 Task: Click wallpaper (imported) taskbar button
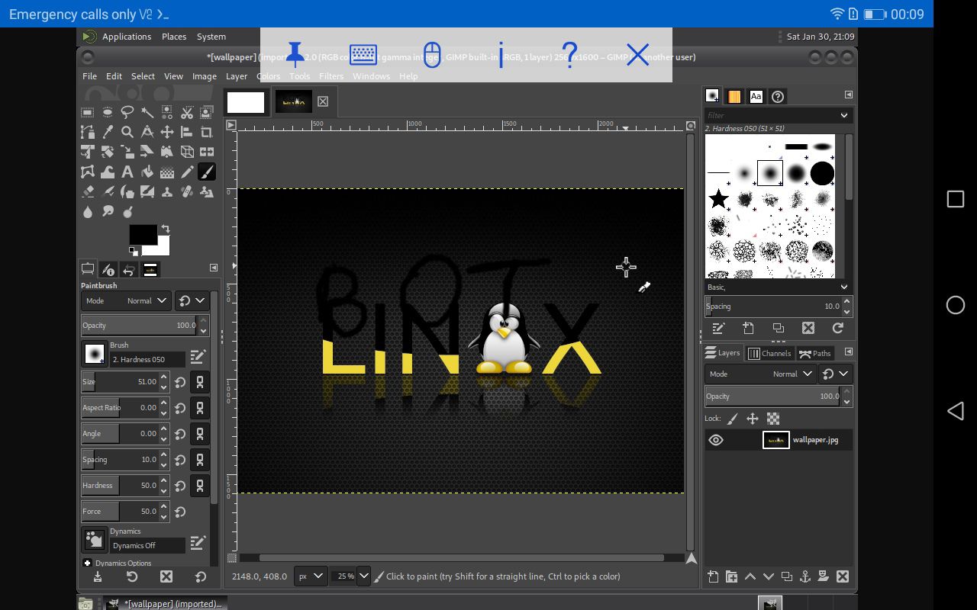pos(166,604)
